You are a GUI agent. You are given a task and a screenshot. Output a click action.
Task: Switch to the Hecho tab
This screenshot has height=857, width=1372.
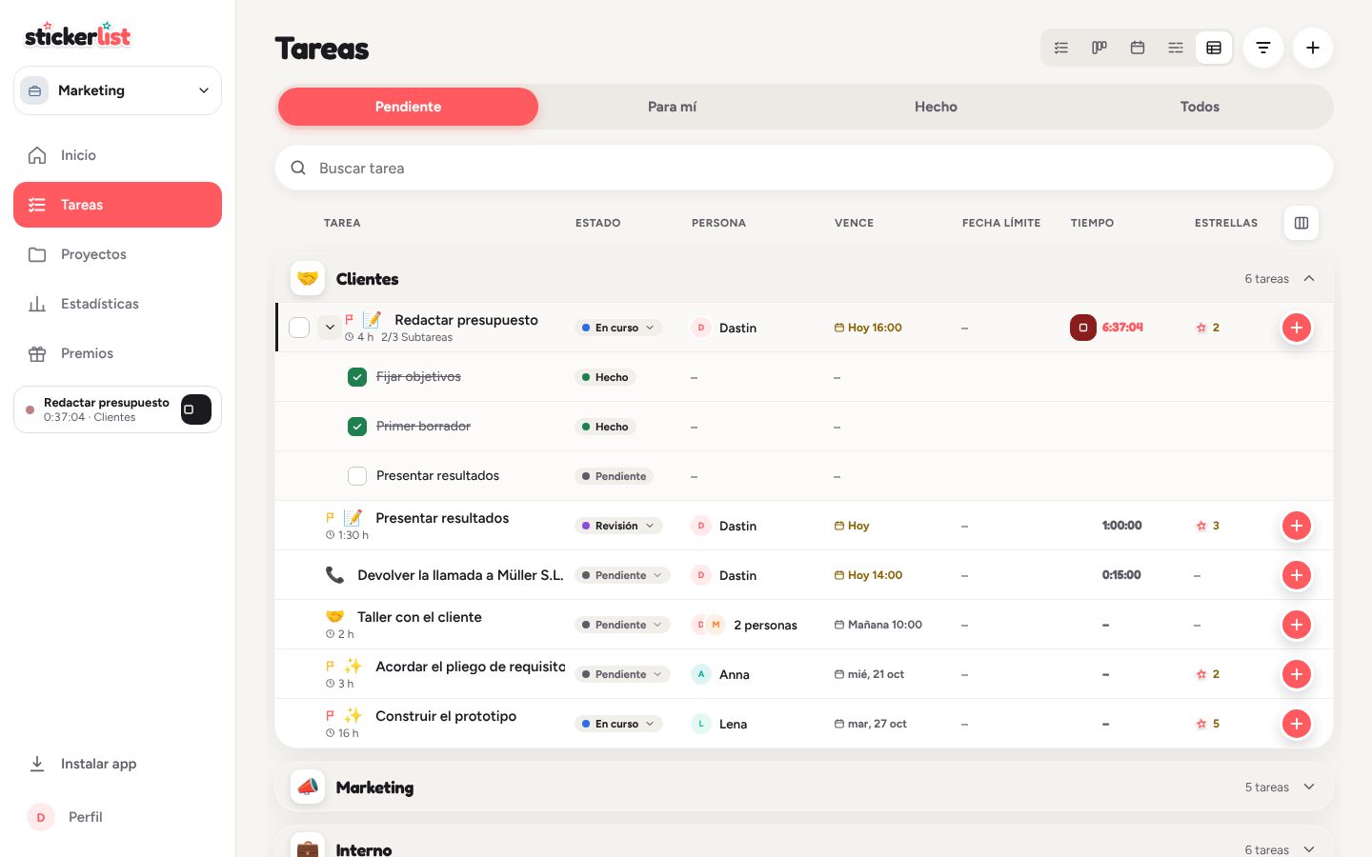[x=936, y=107]
